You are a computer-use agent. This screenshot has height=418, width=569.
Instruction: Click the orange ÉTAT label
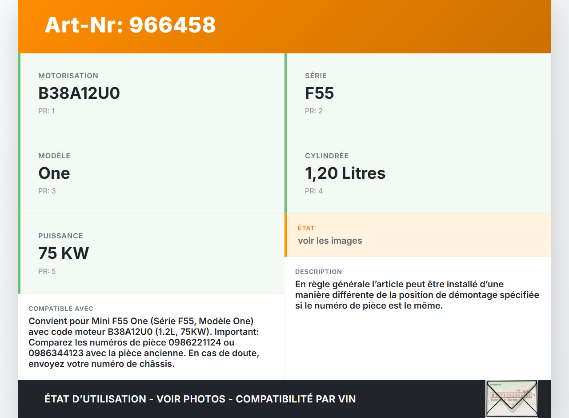pos(306,228)
